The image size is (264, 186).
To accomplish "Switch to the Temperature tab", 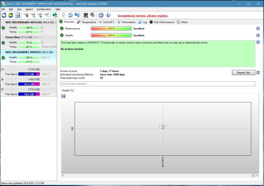I will click(86, 22).
